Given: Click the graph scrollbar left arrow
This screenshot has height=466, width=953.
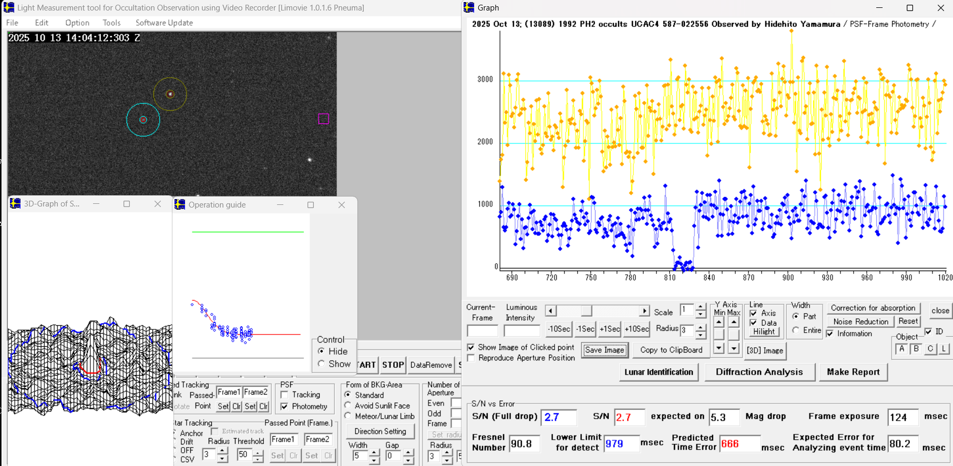Looking at the screenshot, I should (x=550, y=311).
